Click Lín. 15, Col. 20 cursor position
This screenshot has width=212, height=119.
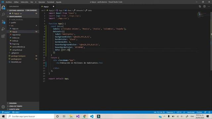[159, 112]
